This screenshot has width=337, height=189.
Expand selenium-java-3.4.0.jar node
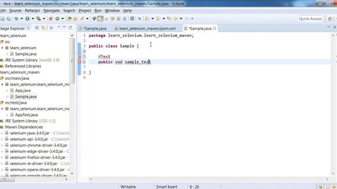point(2,133)
